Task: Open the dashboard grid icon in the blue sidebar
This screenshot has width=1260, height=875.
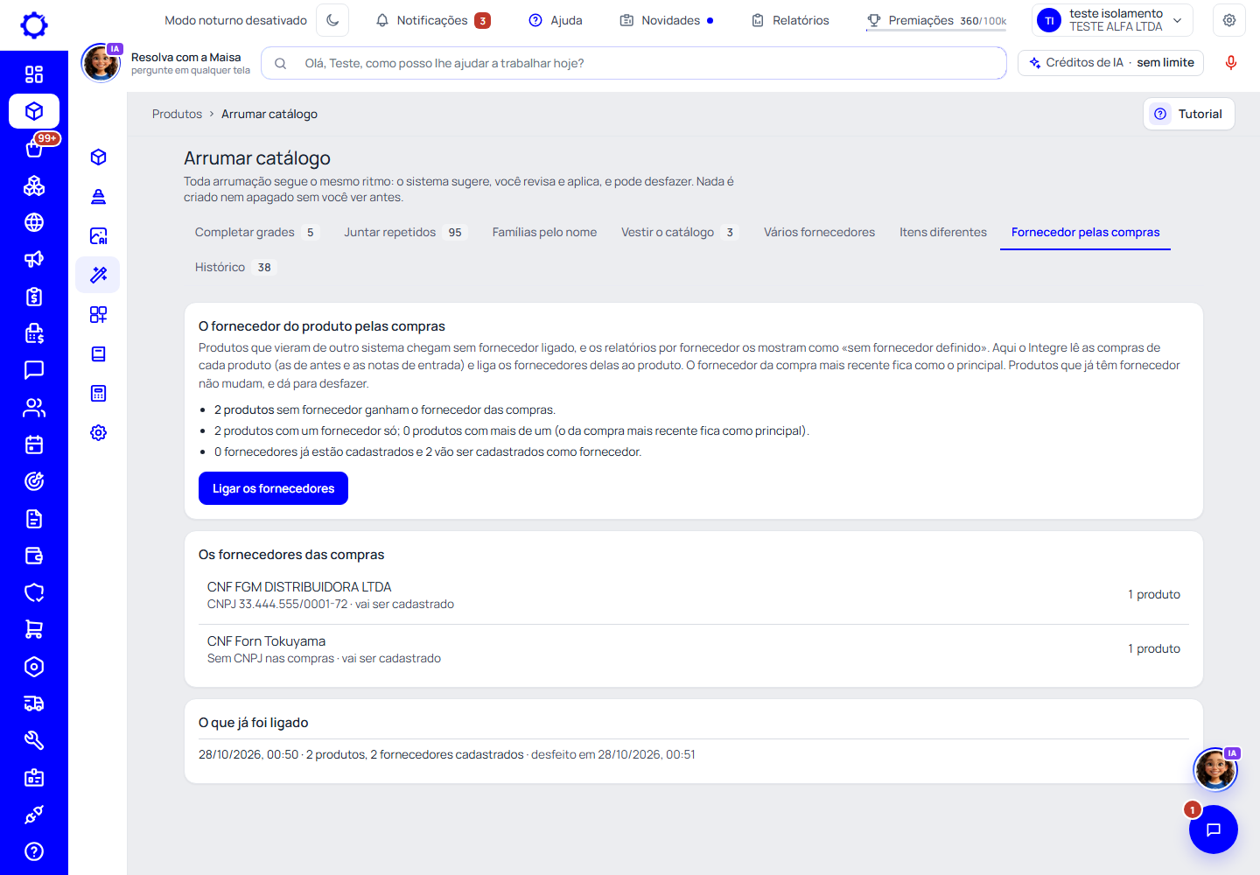Action: click(34, 74)
